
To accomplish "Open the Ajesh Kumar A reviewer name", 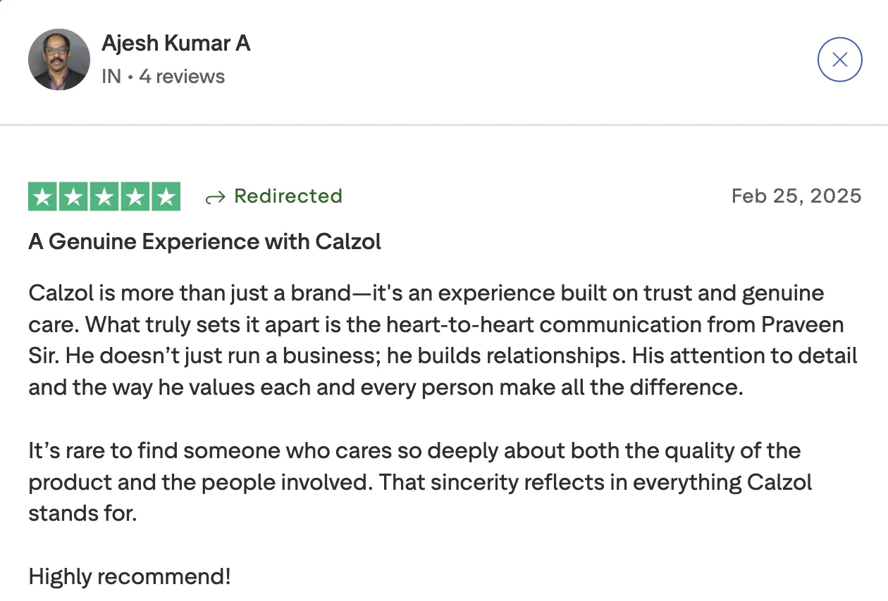I will 176,44.
